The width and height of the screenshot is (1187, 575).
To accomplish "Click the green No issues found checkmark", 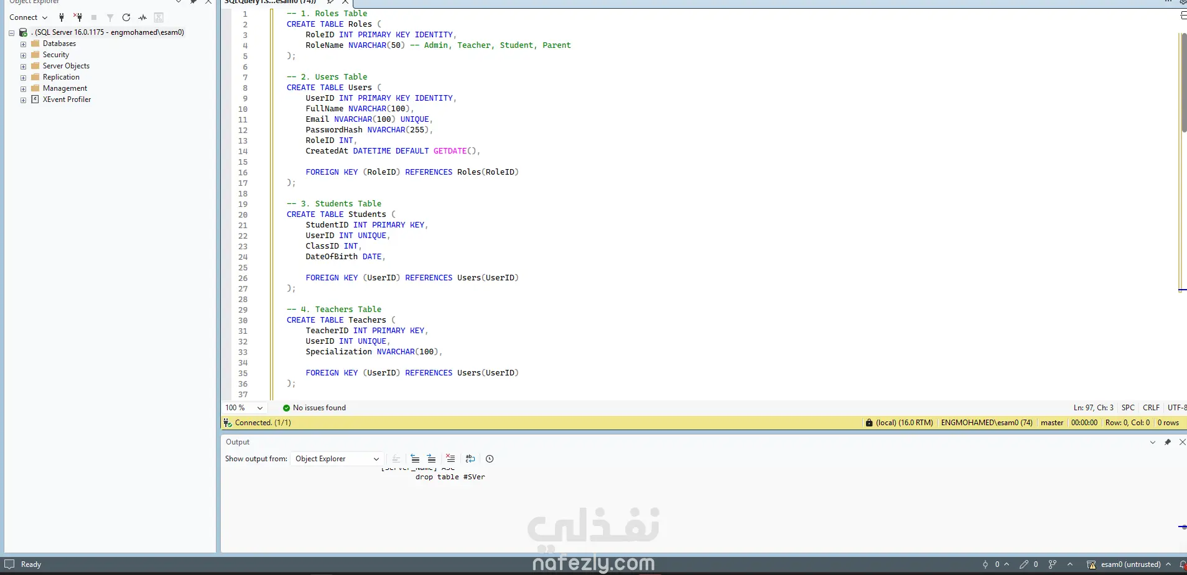I will pyautogui.click(x=286, y=408).
